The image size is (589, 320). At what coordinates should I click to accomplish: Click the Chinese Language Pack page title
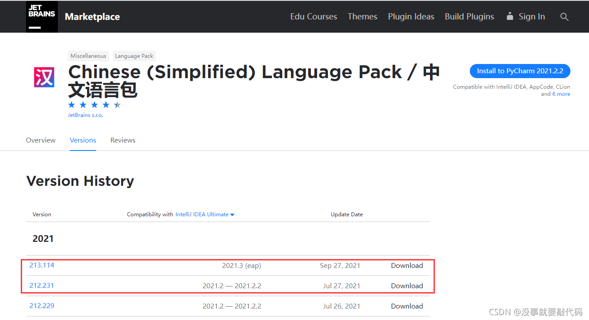(x=254, y=81)
